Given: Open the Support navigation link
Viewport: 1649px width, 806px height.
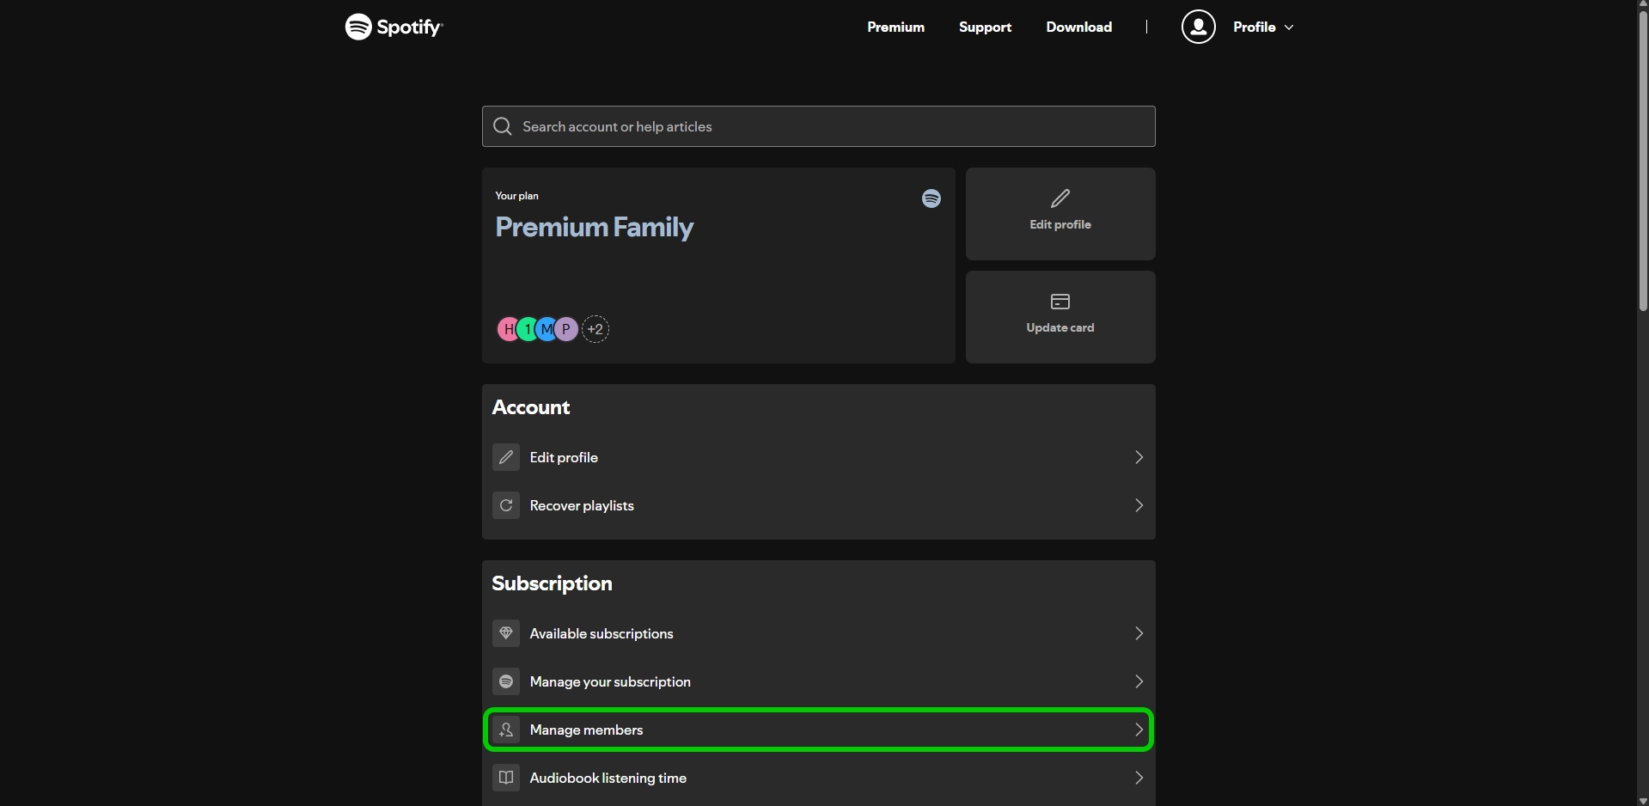Looking at the screenshot, I should click(985, 27).
